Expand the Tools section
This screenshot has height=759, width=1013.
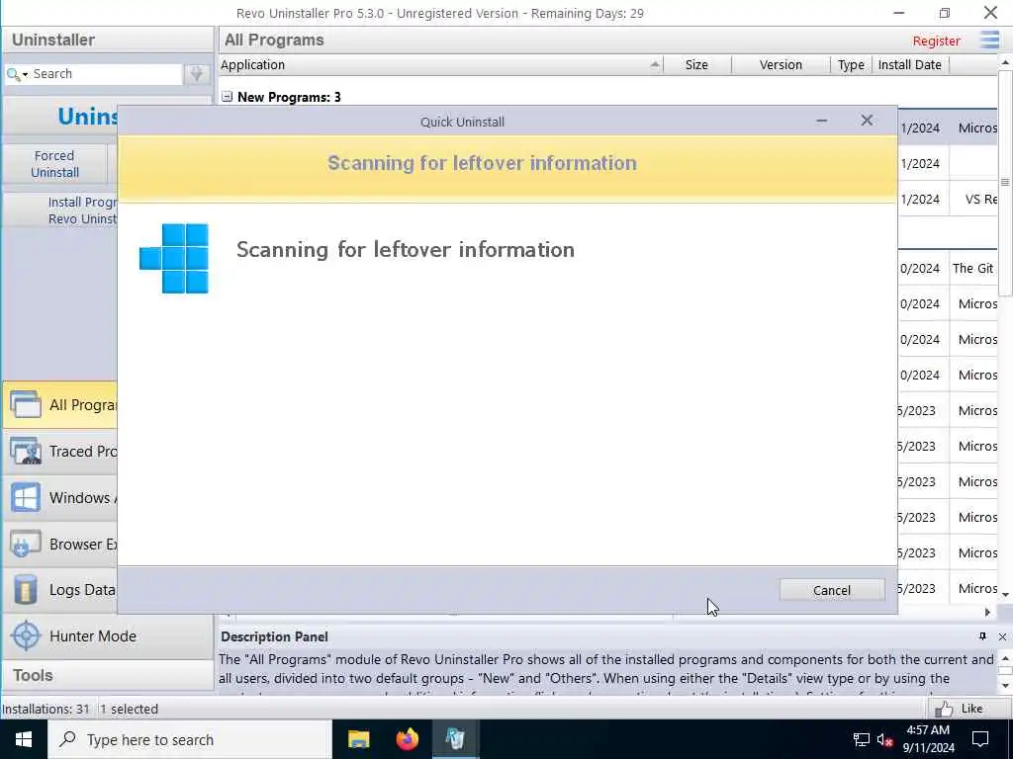[x=107, y=675]
